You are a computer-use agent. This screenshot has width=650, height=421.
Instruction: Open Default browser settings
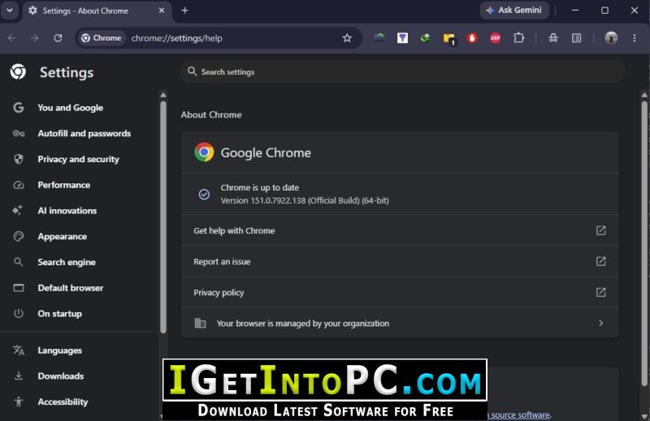71,288
